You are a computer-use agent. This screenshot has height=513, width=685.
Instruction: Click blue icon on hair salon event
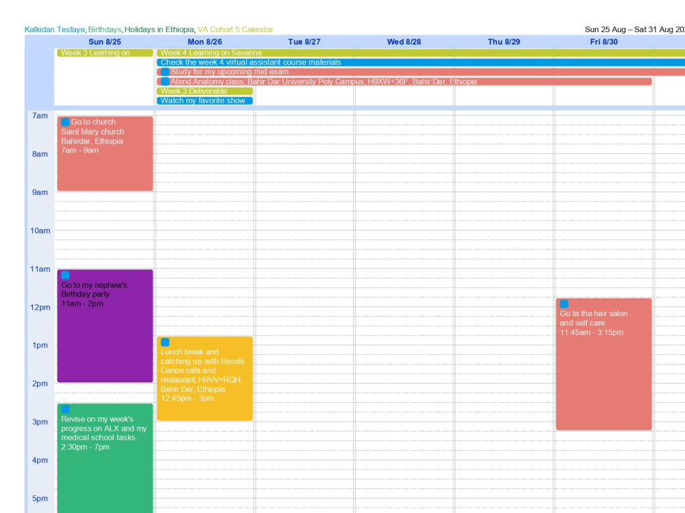click(x=564, y=304)
